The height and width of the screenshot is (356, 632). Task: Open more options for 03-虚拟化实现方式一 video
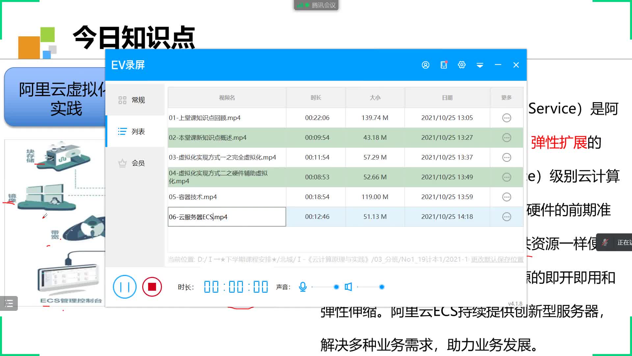507,157
